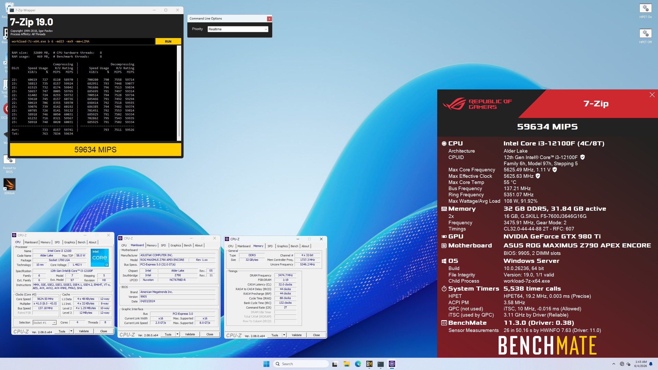658x370 pixels.
Task: Click the OS Windows logo icon in BenchMate
Action: [444, 261]
